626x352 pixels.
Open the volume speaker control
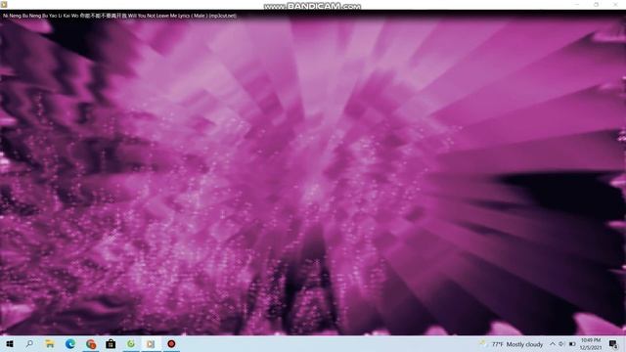pyautogui.click(x=561, y=344)
